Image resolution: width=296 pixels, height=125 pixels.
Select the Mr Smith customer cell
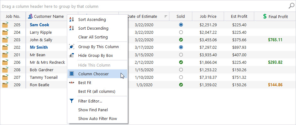(39, 47)
